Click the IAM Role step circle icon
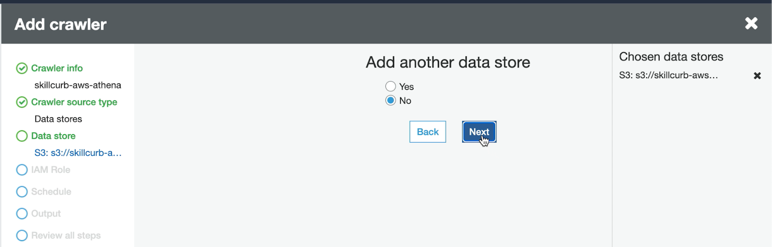 [22, 170]
